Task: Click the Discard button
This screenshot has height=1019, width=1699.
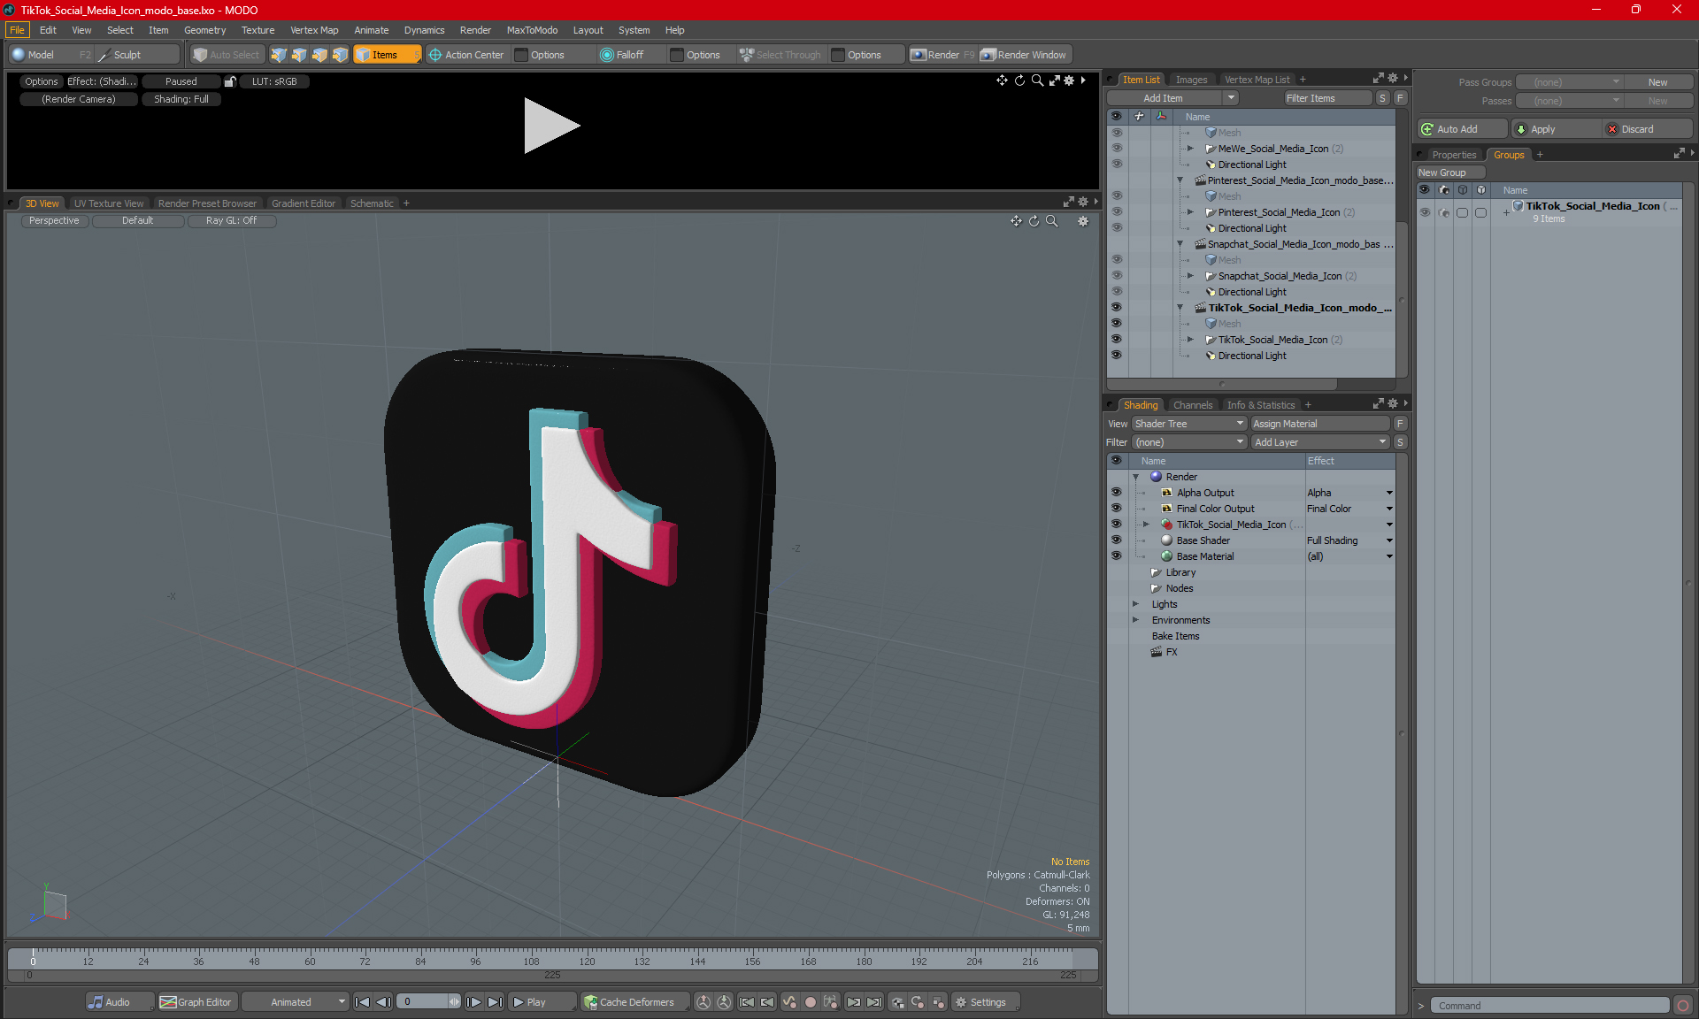Action: (x=1647, y=129)
